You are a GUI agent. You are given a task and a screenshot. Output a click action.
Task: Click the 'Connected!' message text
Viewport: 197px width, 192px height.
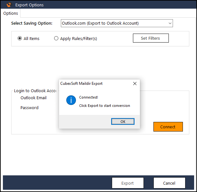pos(89,97)
